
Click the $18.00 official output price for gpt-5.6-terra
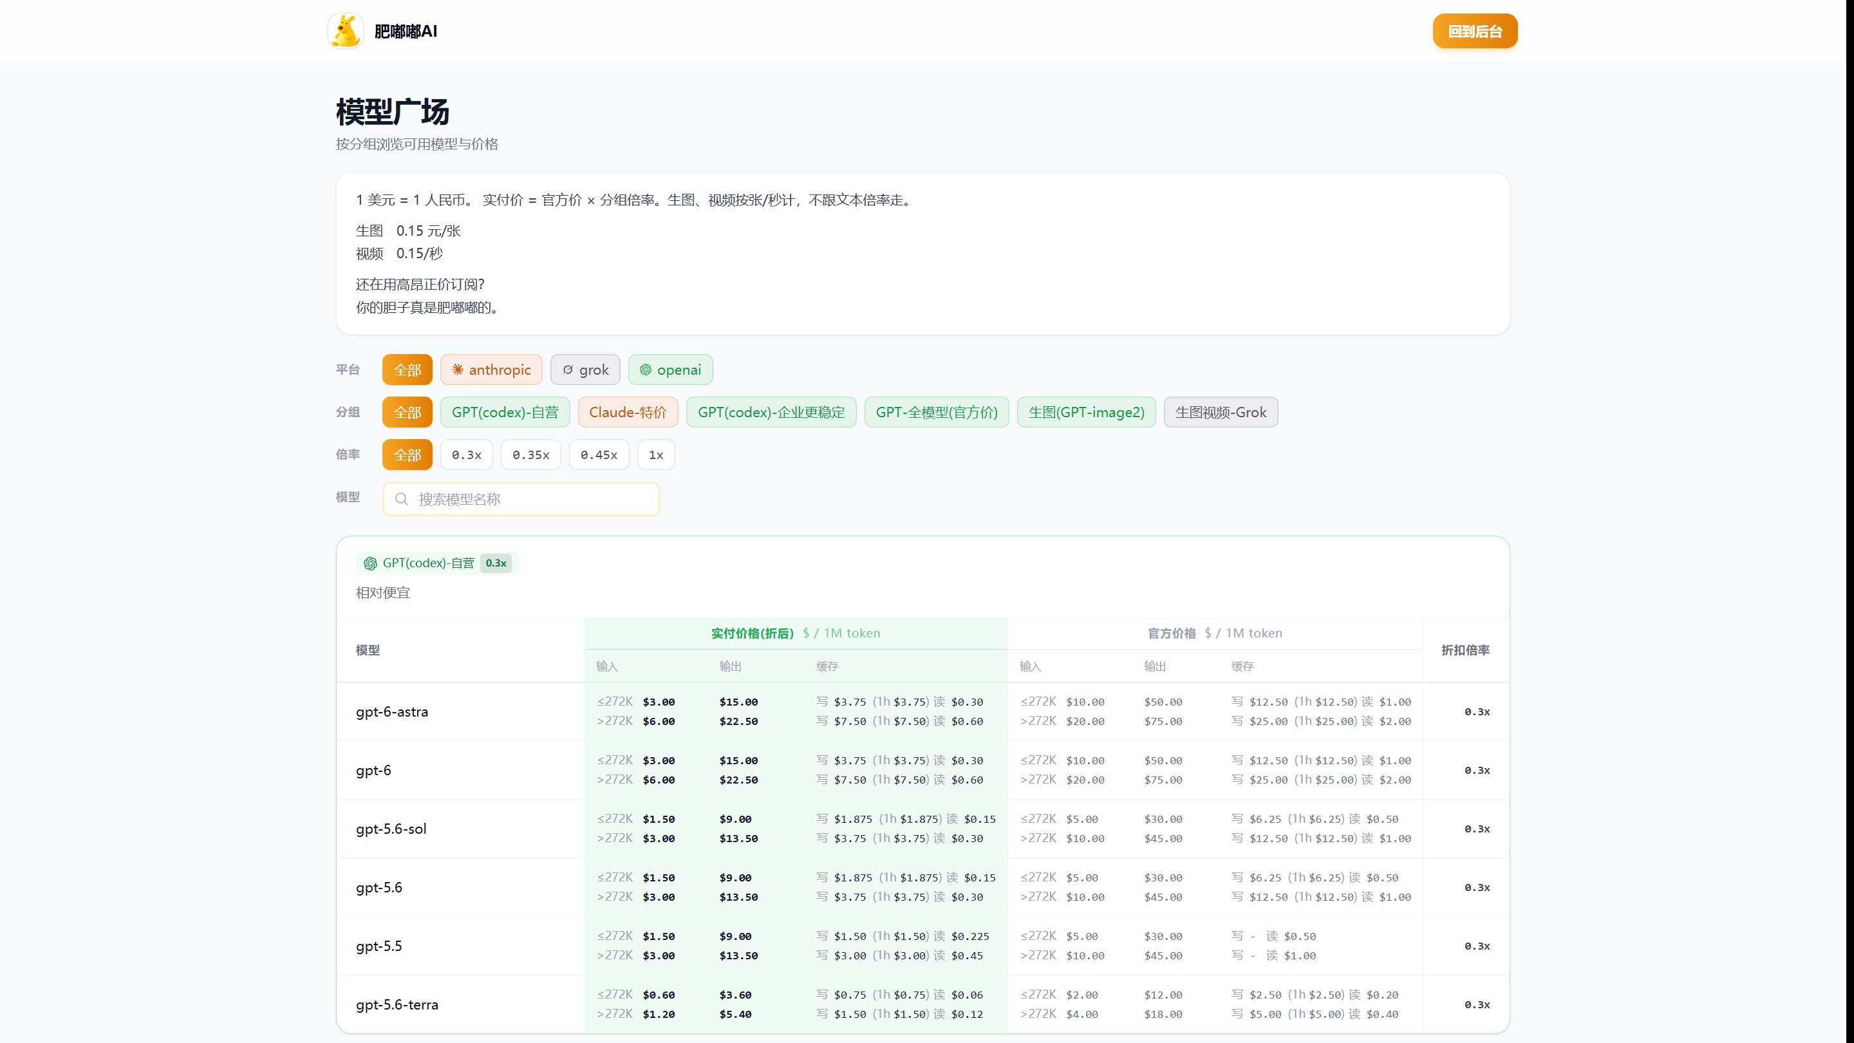click(1163, 1014)
